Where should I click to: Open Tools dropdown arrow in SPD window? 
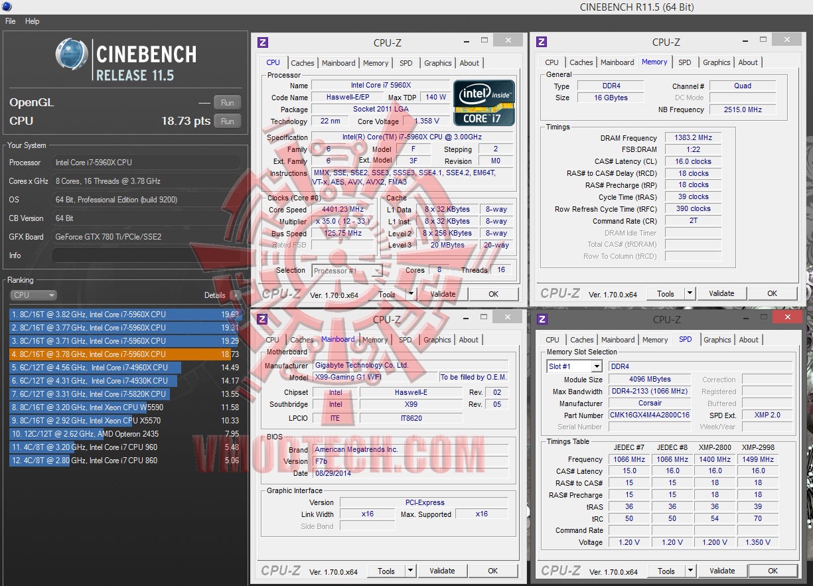coord(690,571)
